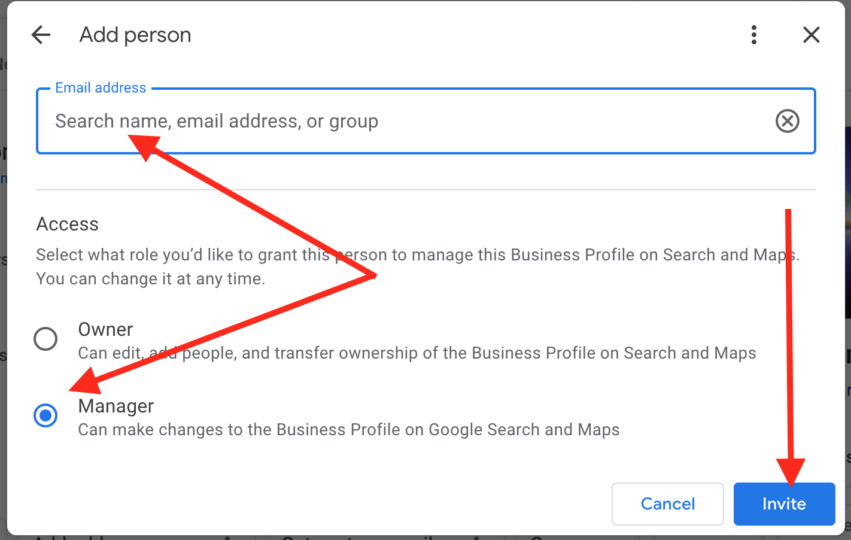This screenshot has width=851, height=540.
Task: Clear the email address field
Action: click(787, 121)
